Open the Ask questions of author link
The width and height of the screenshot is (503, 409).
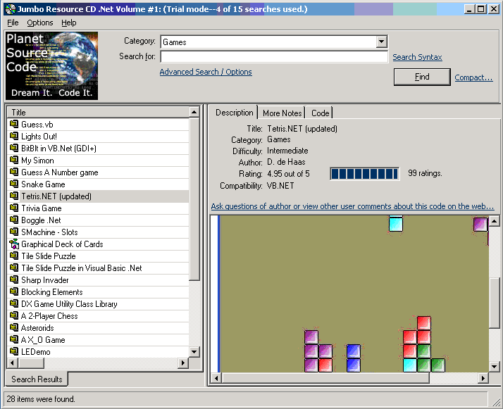pos(352,206)
